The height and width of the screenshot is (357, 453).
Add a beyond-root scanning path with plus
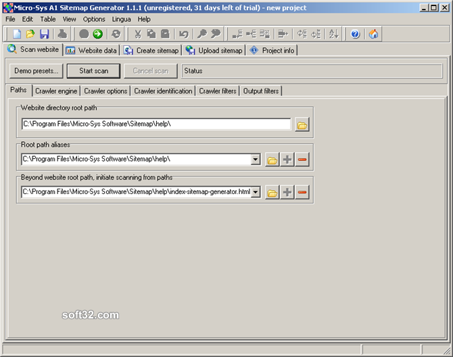pyautogui.click(x=287, y=192)
